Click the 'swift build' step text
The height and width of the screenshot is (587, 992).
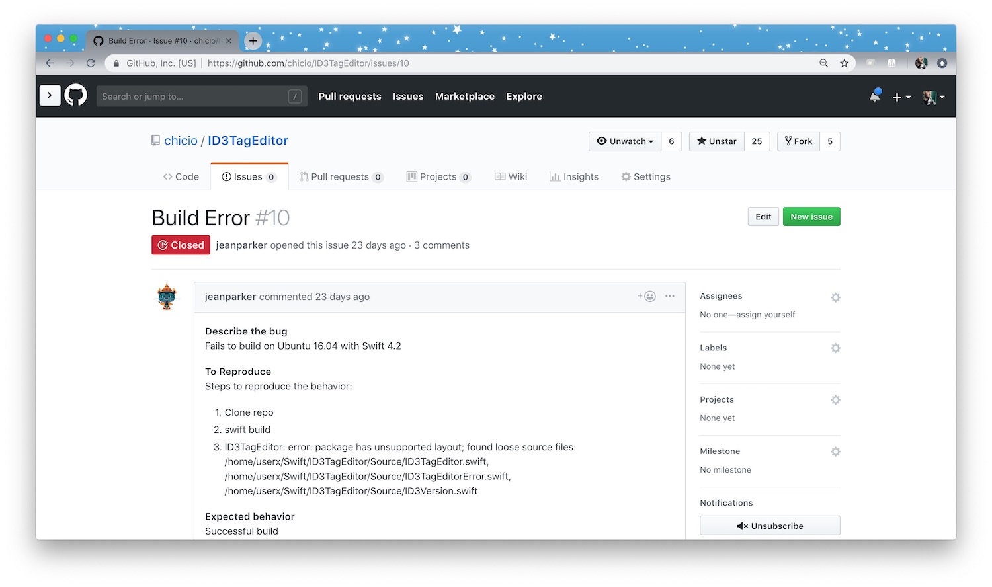[x=247, y=430]
